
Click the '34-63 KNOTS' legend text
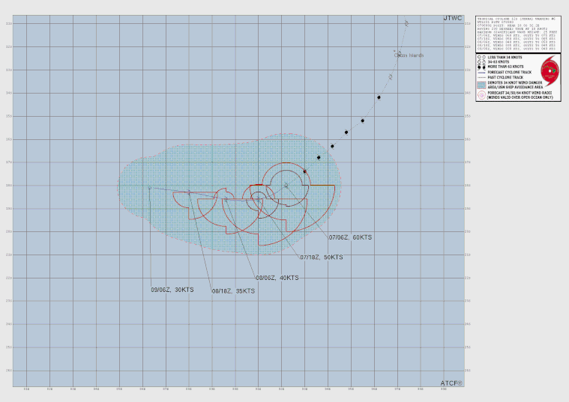(x=499, y=62)
